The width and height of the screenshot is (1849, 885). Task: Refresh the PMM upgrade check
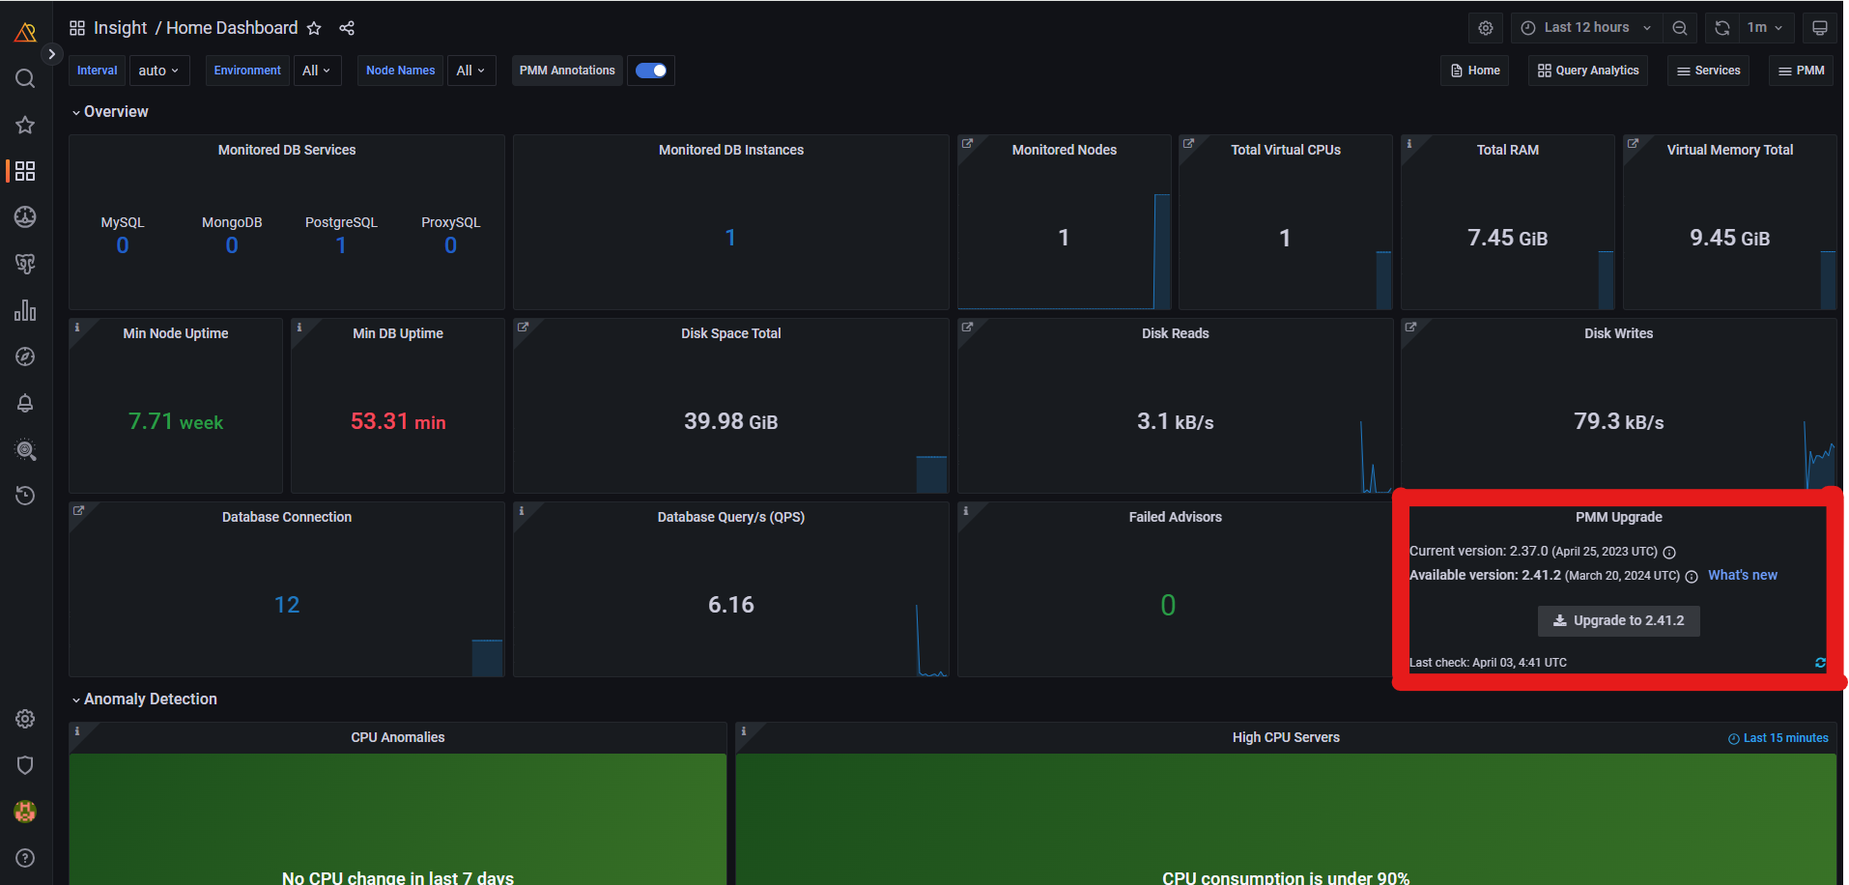(1820, 663)
